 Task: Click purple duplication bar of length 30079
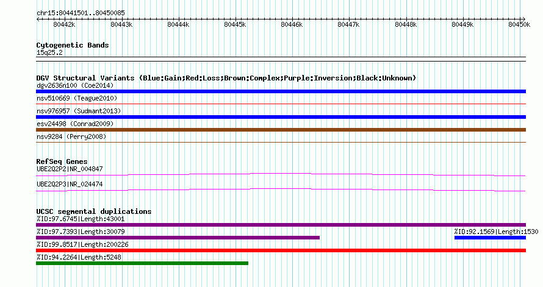[178, 238]
